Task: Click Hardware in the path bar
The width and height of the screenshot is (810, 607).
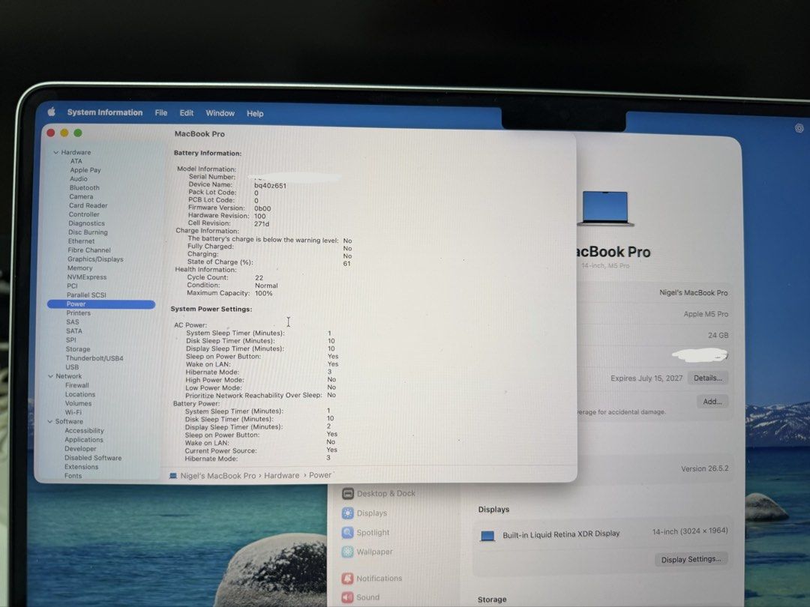Action: (281, 475)
